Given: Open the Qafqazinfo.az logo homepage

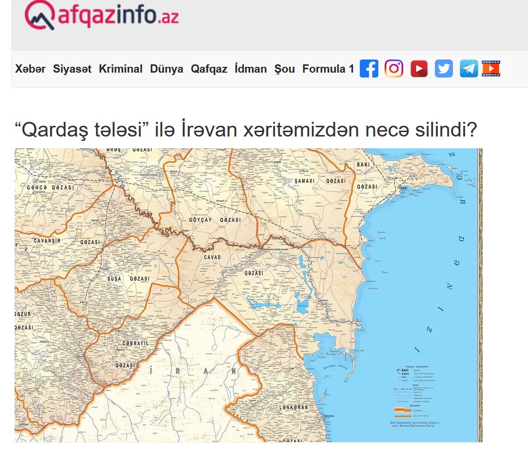Looking at the screenshot, I should [101, 15].
